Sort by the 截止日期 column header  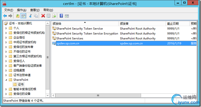(178, 24)
